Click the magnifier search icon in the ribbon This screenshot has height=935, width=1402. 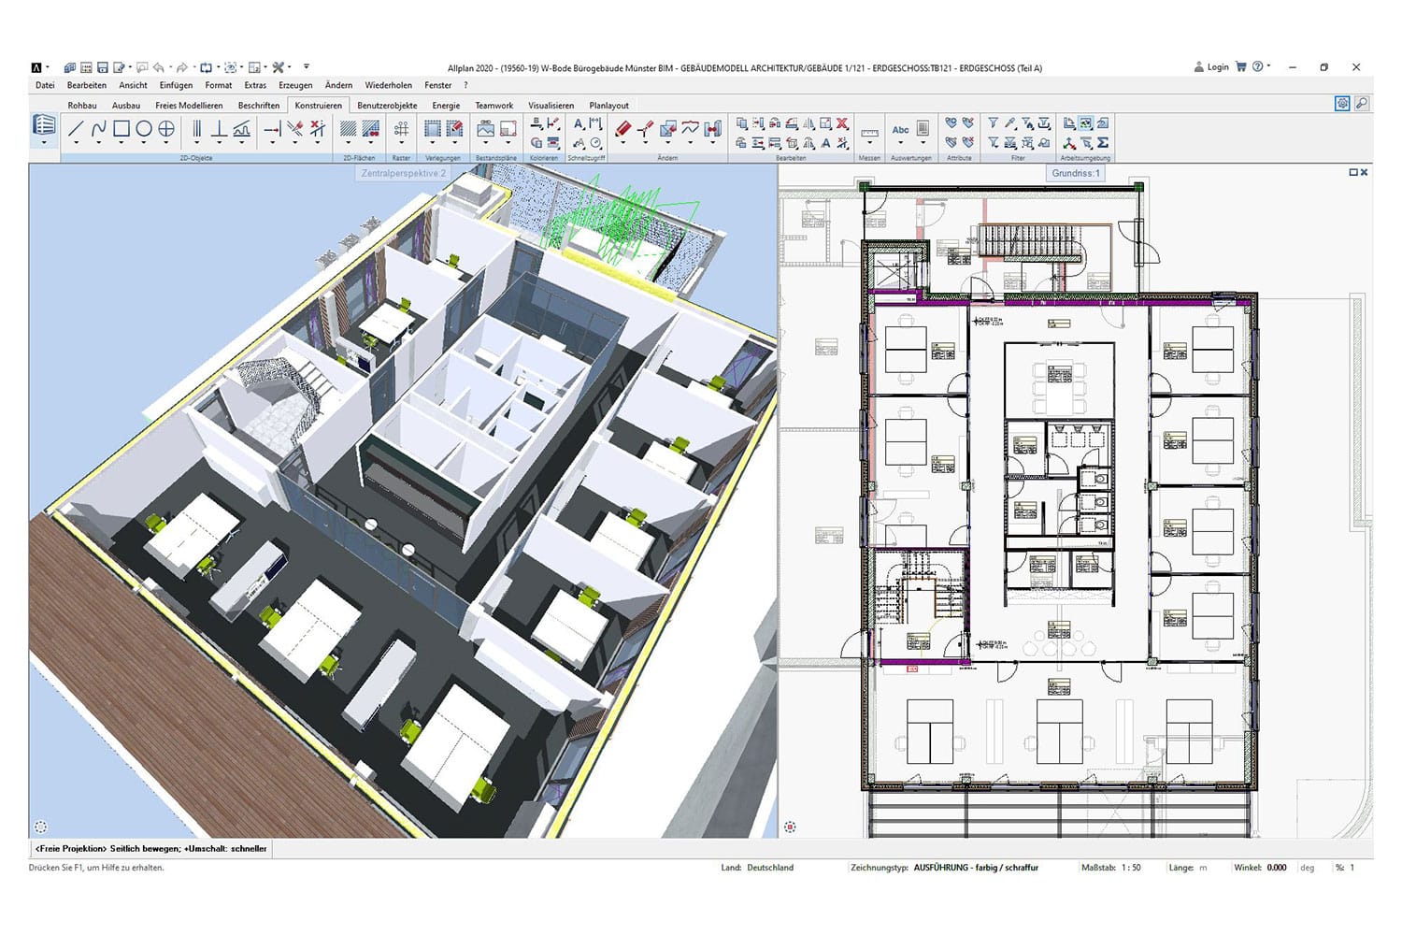1362,104
